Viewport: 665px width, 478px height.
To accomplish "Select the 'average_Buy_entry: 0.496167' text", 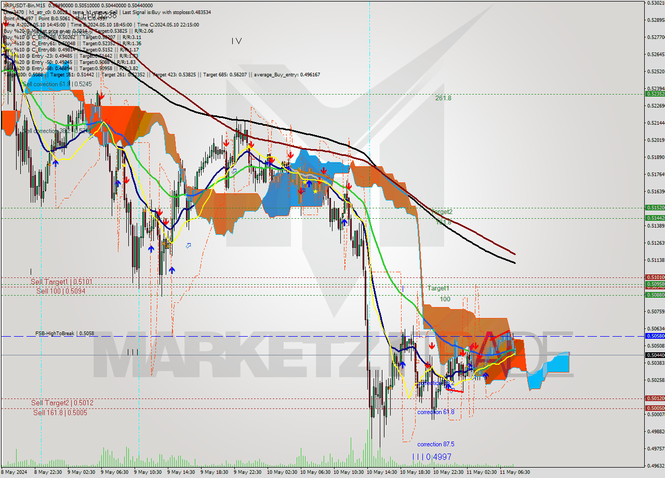I will click(287, 74).
